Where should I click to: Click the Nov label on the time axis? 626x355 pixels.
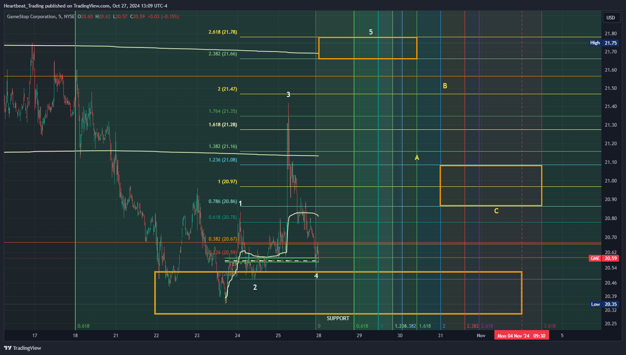481,336
